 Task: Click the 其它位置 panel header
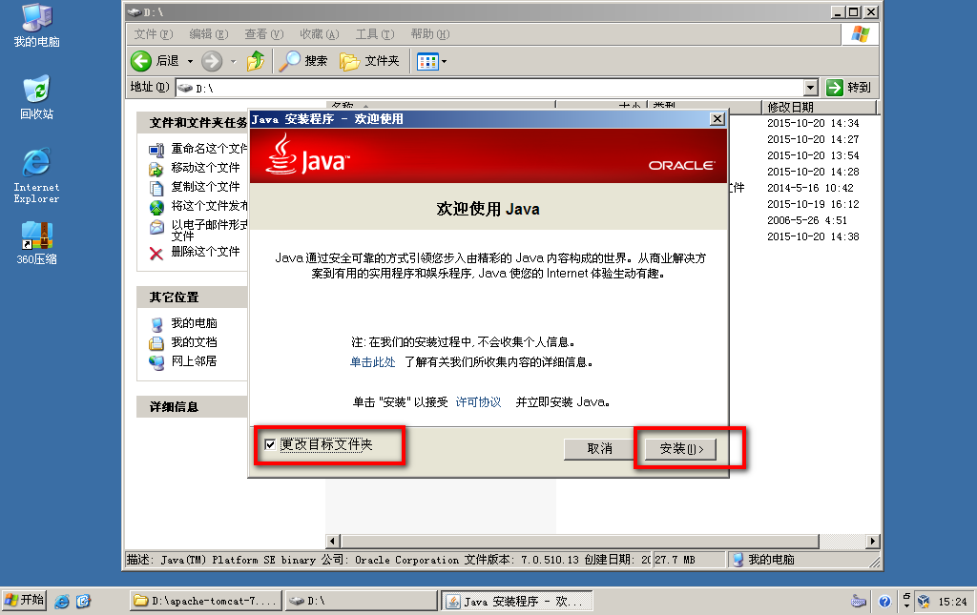(x=192, y=297)
